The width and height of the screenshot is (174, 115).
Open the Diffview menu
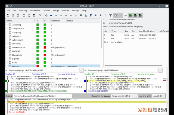tap(46, 11)
